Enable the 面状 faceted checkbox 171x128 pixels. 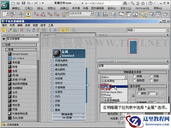click(151, 80)
